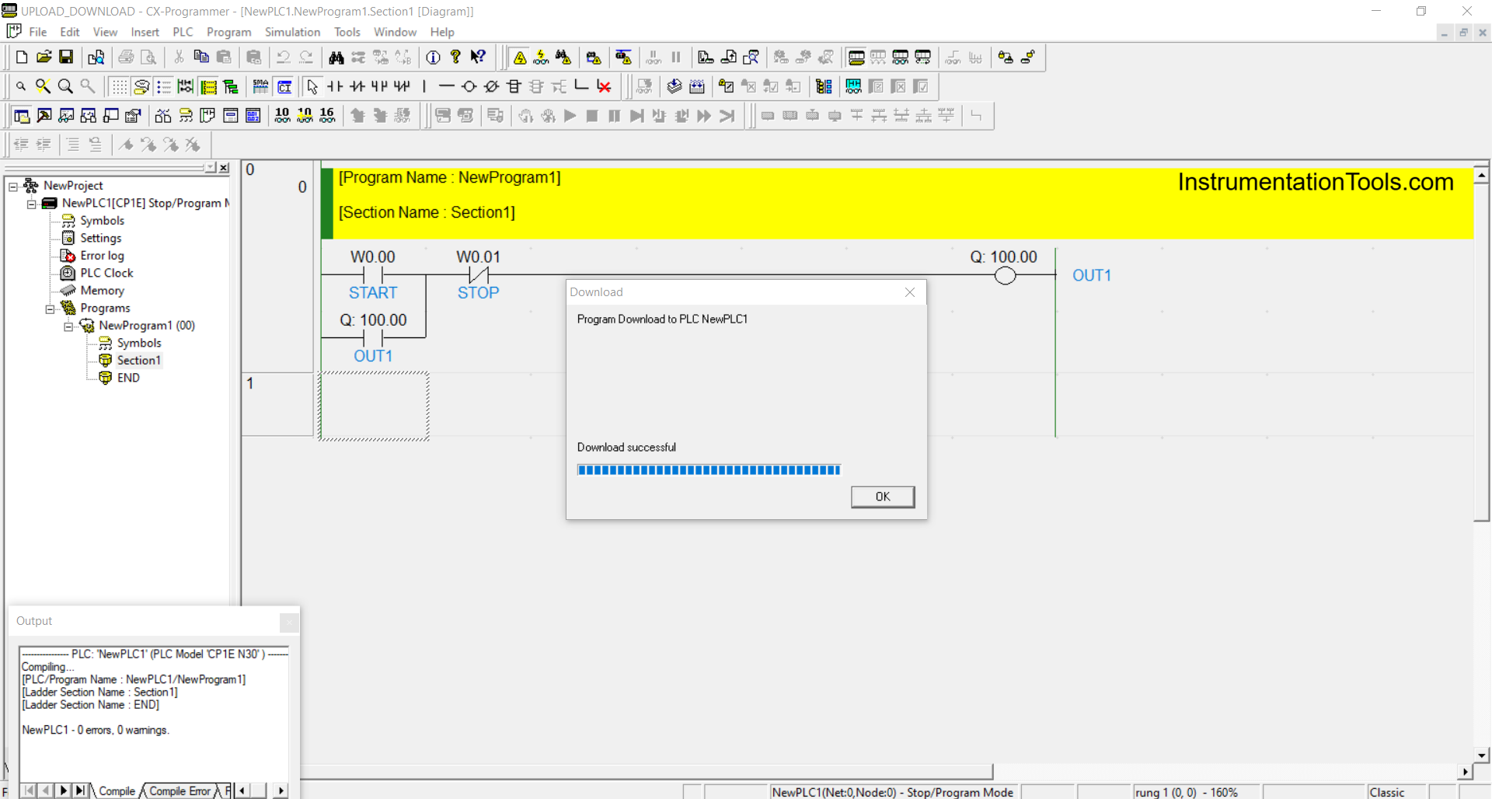Toggle Show Comments button
This screenshot has width=1492, height=799.
141,86
